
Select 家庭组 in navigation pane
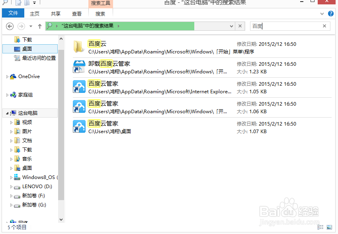pos(25,95)
